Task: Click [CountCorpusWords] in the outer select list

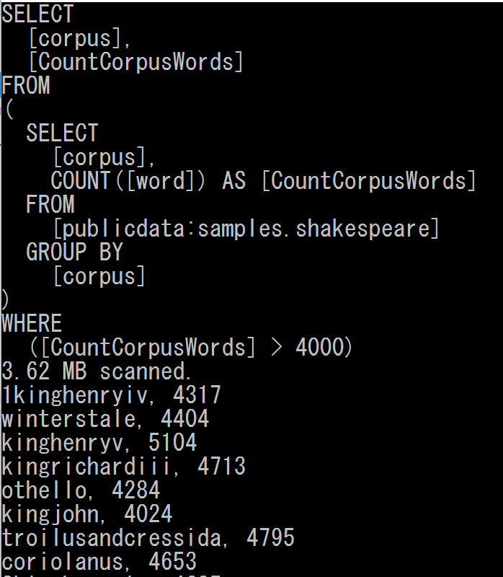Action: [135, 62]
